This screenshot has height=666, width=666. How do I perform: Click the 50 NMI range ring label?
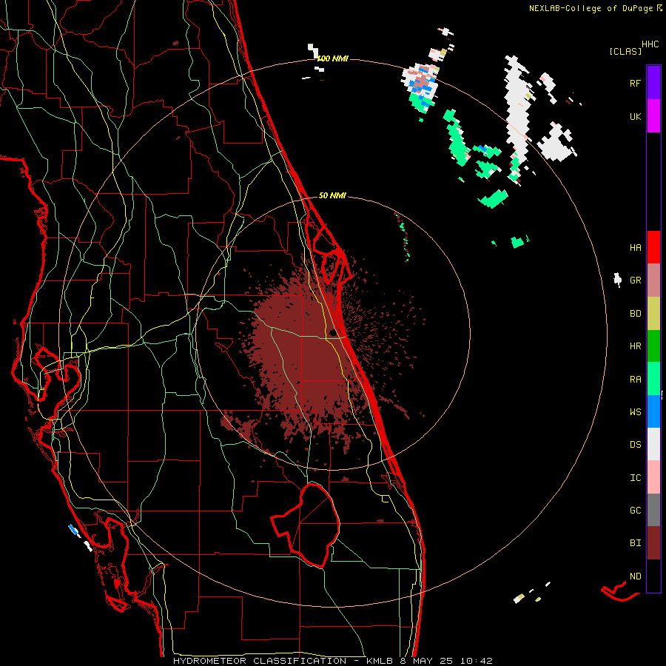(x=332, y=195)
